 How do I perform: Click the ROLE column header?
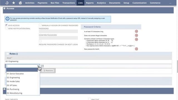9,58
